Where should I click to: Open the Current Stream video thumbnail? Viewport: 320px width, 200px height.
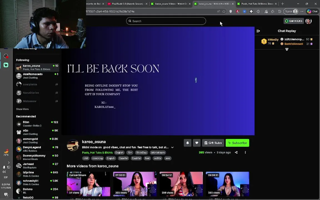click(88, 184)
